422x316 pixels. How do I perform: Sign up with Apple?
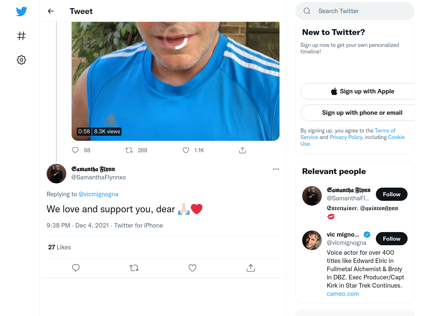pyautogui.click(x=362, y=91)
